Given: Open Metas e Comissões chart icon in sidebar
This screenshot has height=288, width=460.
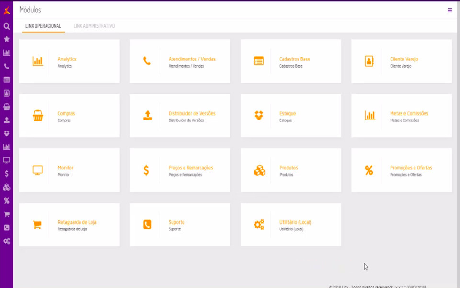Looking at the screenshot, I should pos(6,147).
